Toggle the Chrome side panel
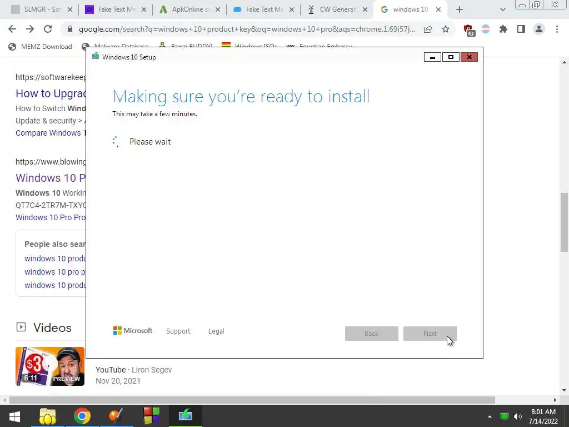Image resolution: width=569 pixels, height=427 pixels. tap(521, 29)
